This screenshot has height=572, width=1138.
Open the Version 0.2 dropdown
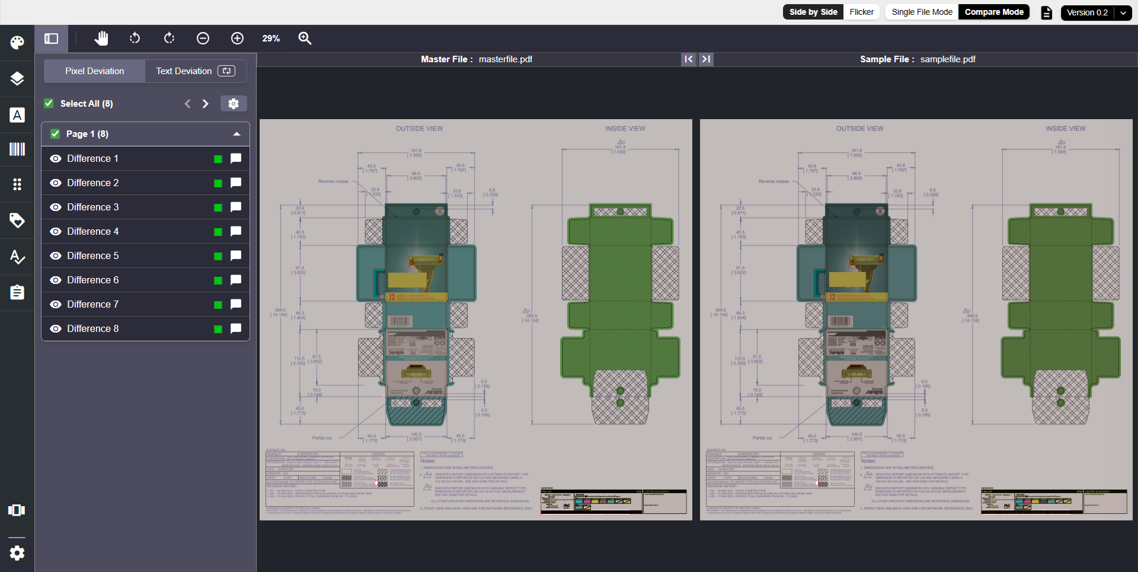(x=1097, y=12)
